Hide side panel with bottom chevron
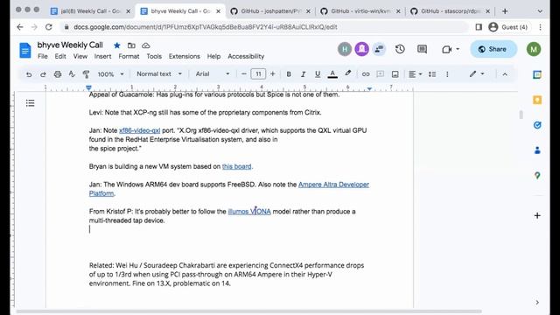The image size is (560, 315). (x=537, y=303)
